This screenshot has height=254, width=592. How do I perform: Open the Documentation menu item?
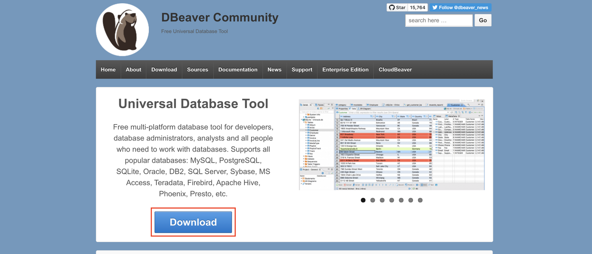pos(238,70)
